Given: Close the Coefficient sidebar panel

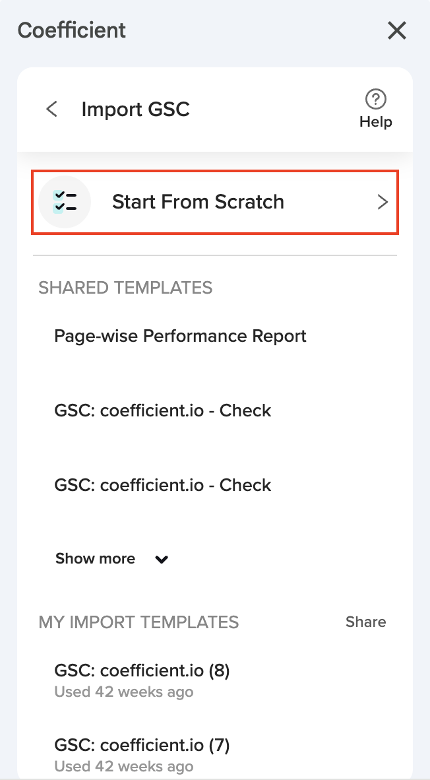Looking at the screenshot, I should 397,30.
